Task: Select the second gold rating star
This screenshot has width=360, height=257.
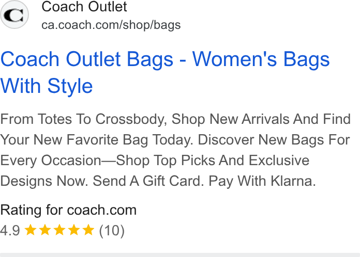Action: [45, 230]
